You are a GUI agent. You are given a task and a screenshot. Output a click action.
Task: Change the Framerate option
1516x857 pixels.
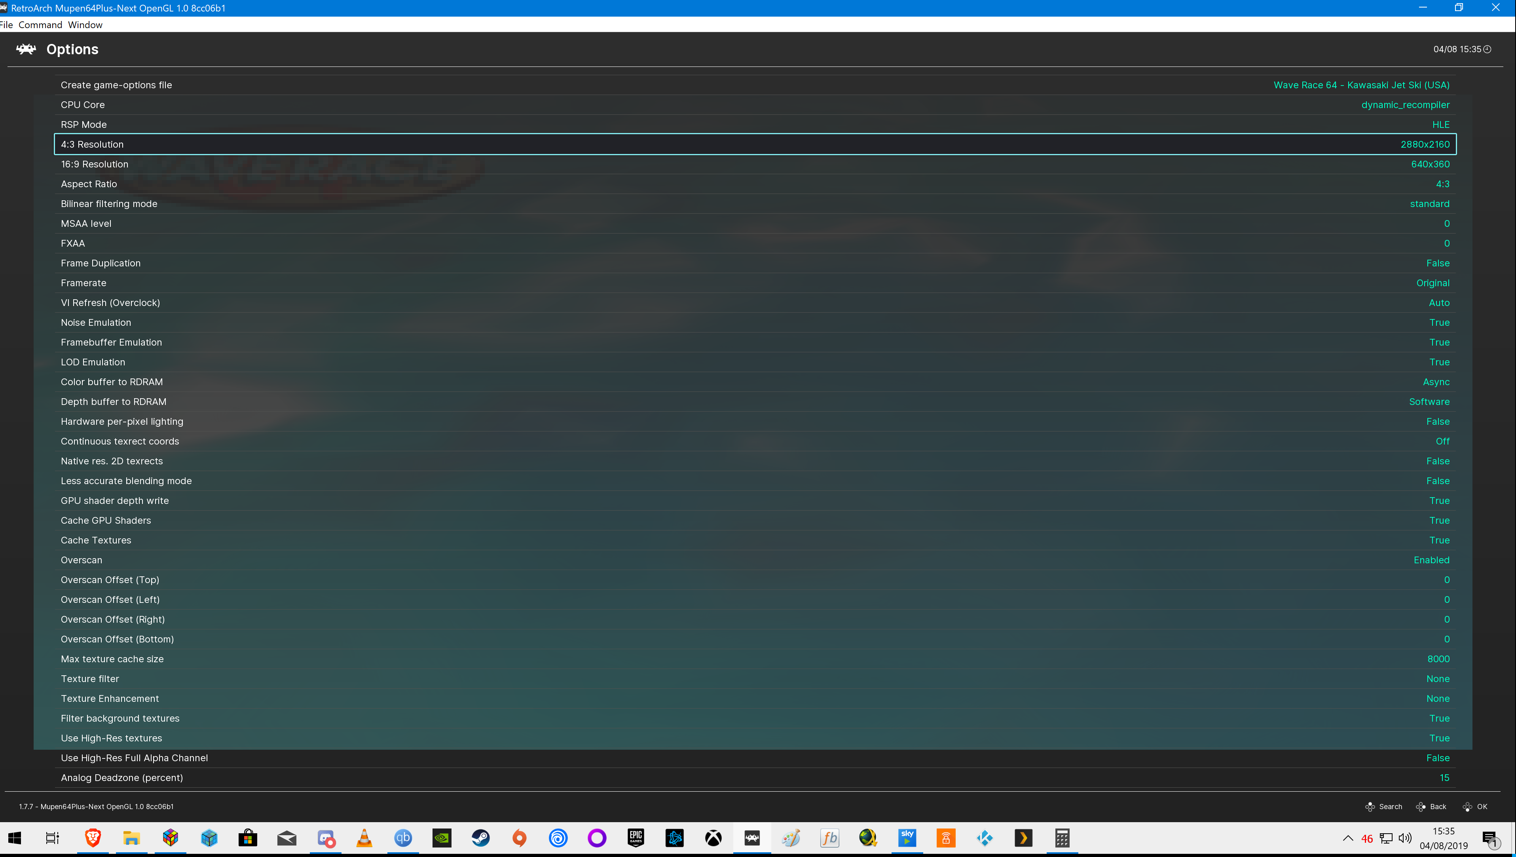pos(755,283)
